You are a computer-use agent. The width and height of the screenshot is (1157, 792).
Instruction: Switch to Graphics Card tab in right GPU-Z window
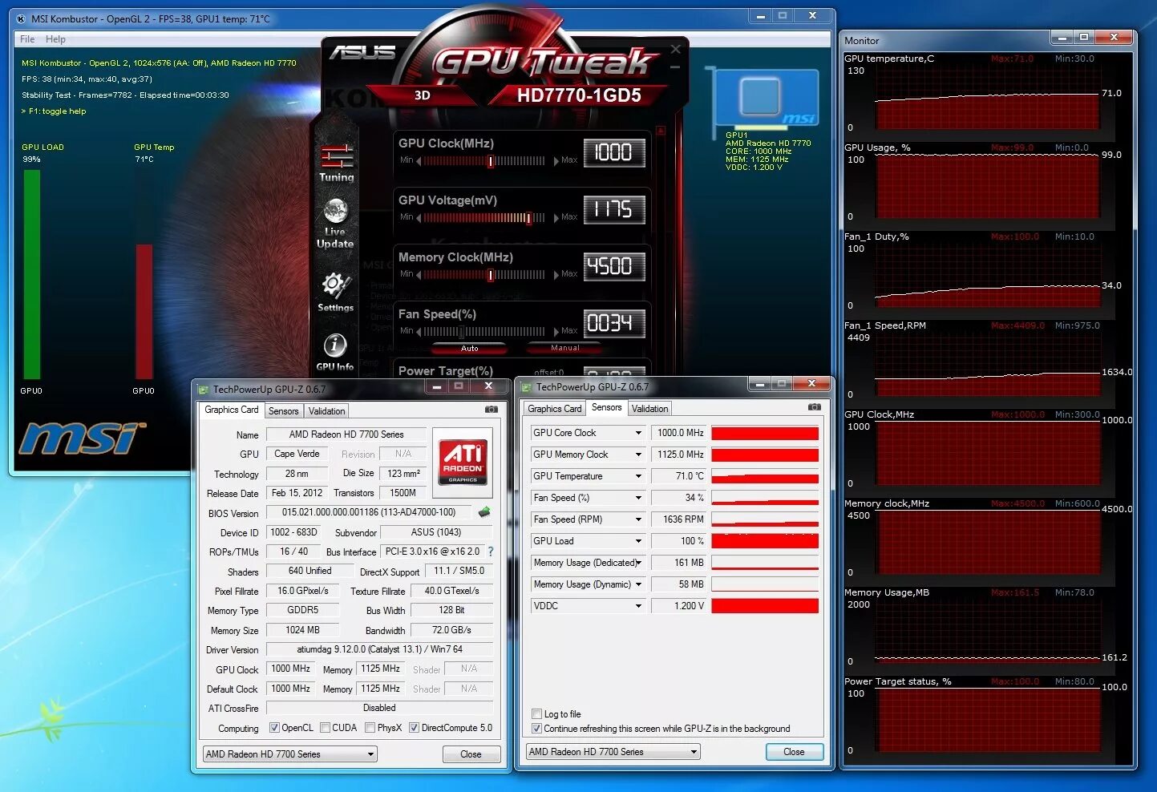555,409
